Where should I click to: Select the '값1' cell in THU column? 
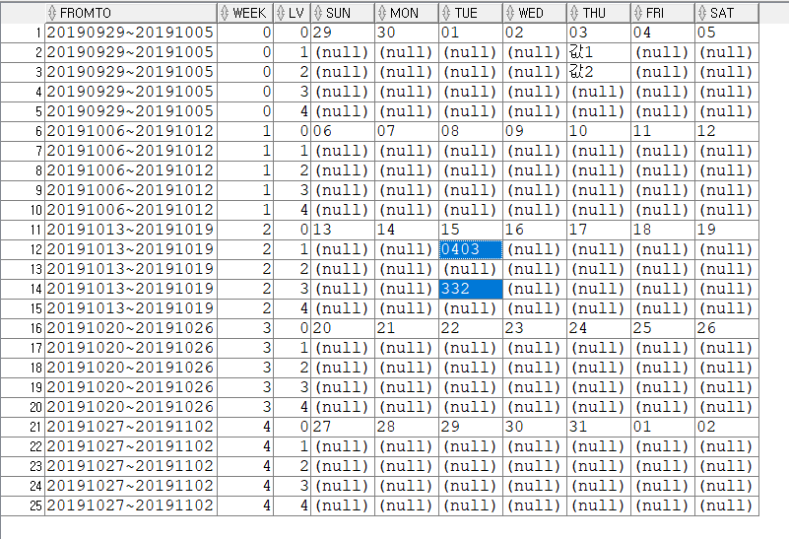click(x=599, y=52)
